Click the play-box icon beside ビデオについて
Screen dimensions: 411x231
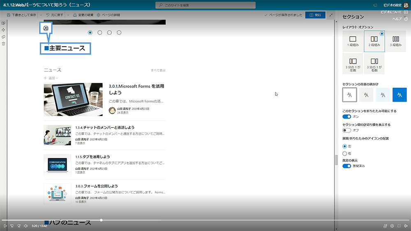pos(406,12)
